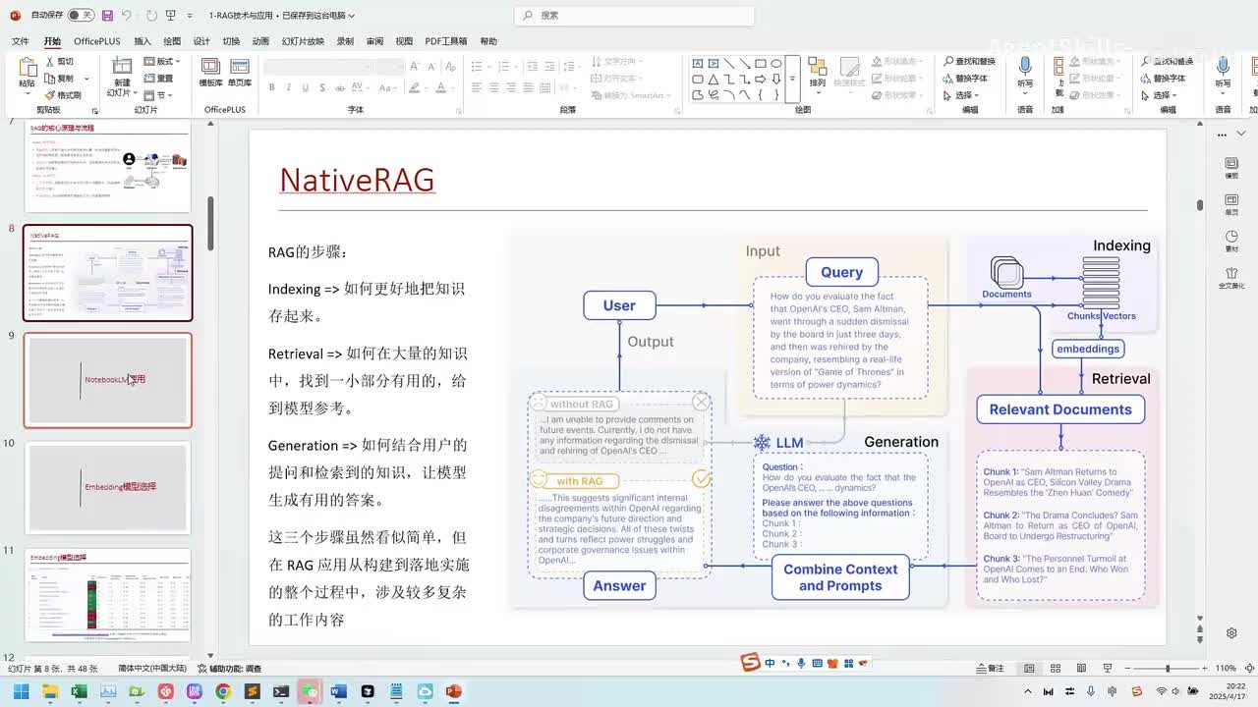The height and width of the screenshot is (707, 1258).
Task: Click the Search (搜索) box
Action: click(634, 16)
